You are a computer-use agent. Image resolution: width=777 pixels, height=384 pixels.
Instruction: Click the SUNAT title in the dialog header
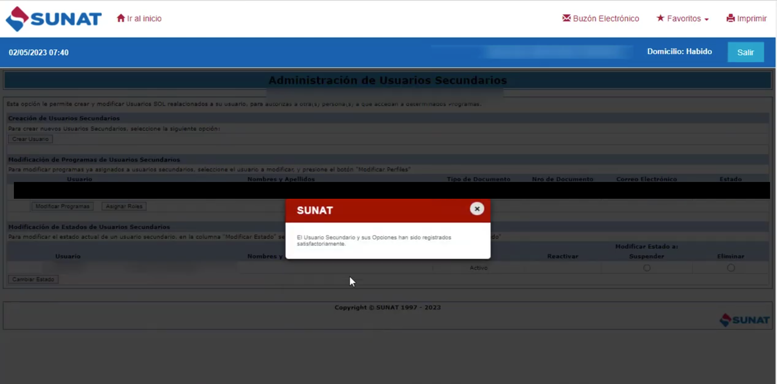tap(315, 210)
